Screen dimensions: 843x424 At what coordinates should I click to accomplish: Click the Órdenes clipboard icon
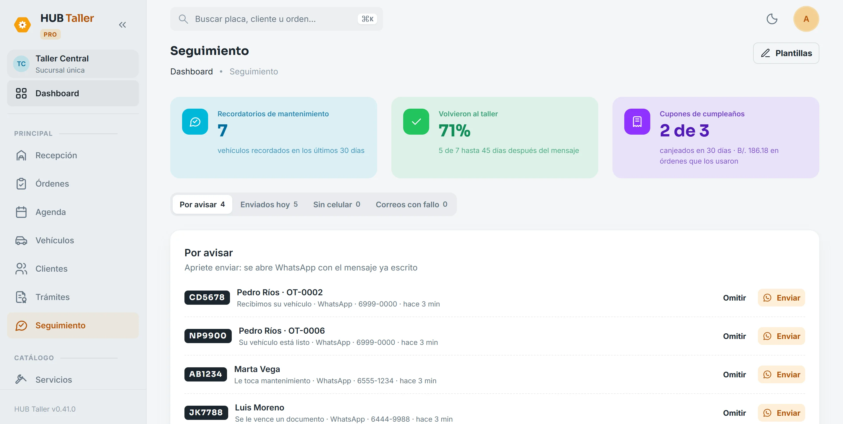[21, 184]
